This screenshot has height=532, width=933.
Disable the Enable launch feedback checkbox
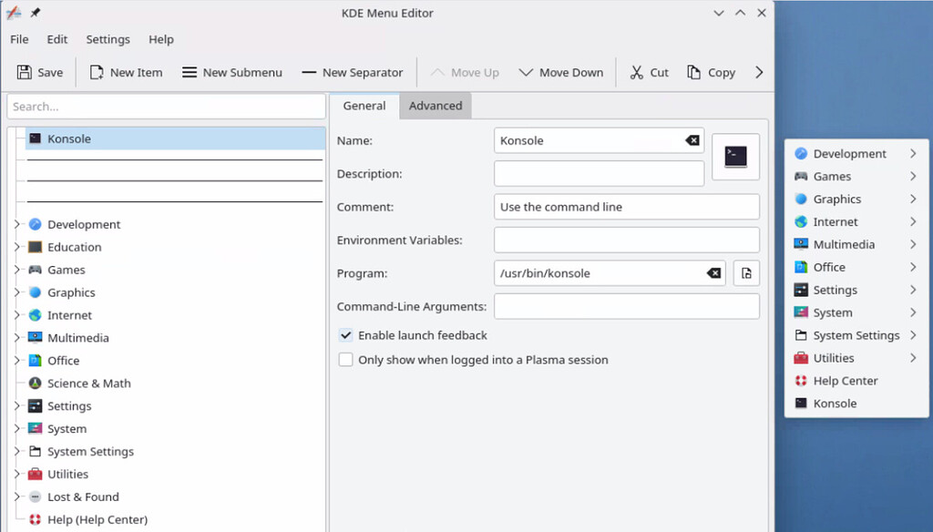coord(346,335)
